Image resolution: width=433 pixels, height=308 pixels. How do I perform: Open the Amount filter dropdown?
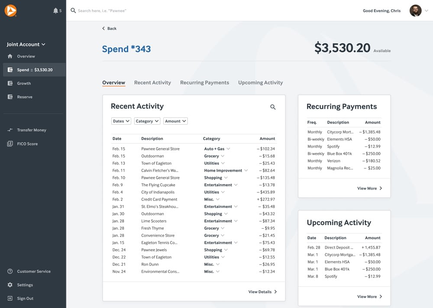pyautogui.click(x=175, y=121)
